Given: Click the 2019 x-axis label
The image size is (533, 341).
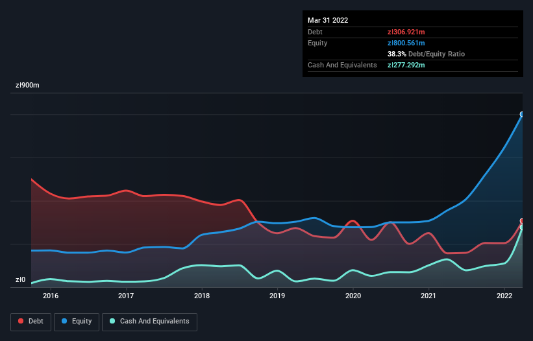Looking at the screenshot, I should click(x=277, y=296).
